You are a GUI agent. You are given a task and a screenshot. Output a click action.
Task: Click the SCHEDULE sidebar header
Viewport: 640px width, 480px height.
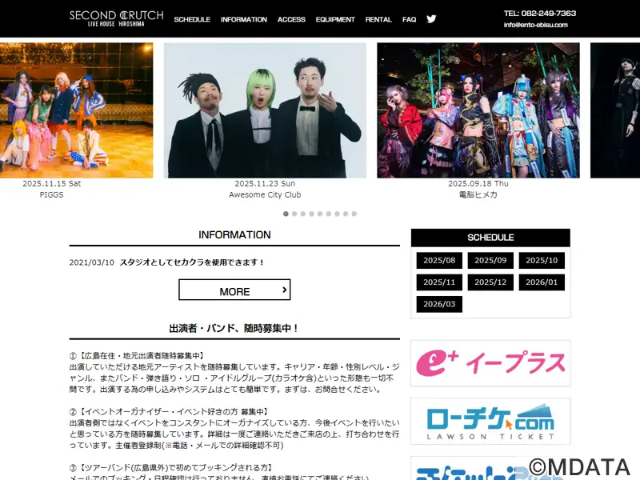(490, 238)
